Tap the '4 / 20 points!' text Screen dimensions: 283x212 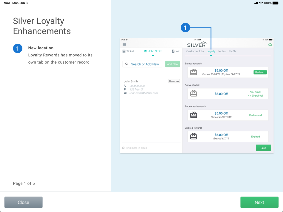click(x=255, y=96)
